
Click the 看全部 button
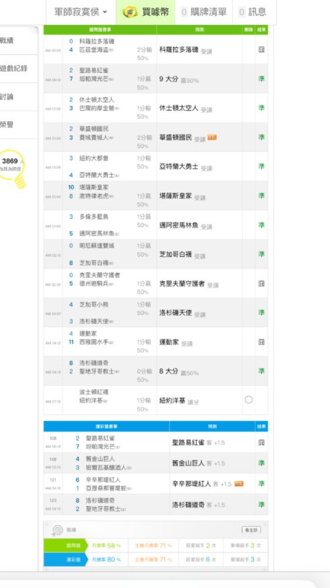point(251,530)
